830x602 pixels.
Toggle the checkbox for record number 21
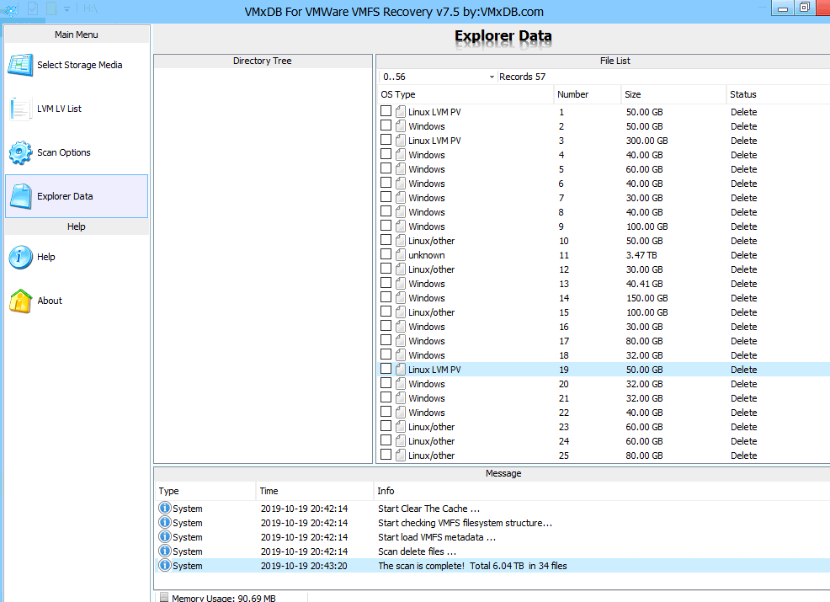(386, 397)
